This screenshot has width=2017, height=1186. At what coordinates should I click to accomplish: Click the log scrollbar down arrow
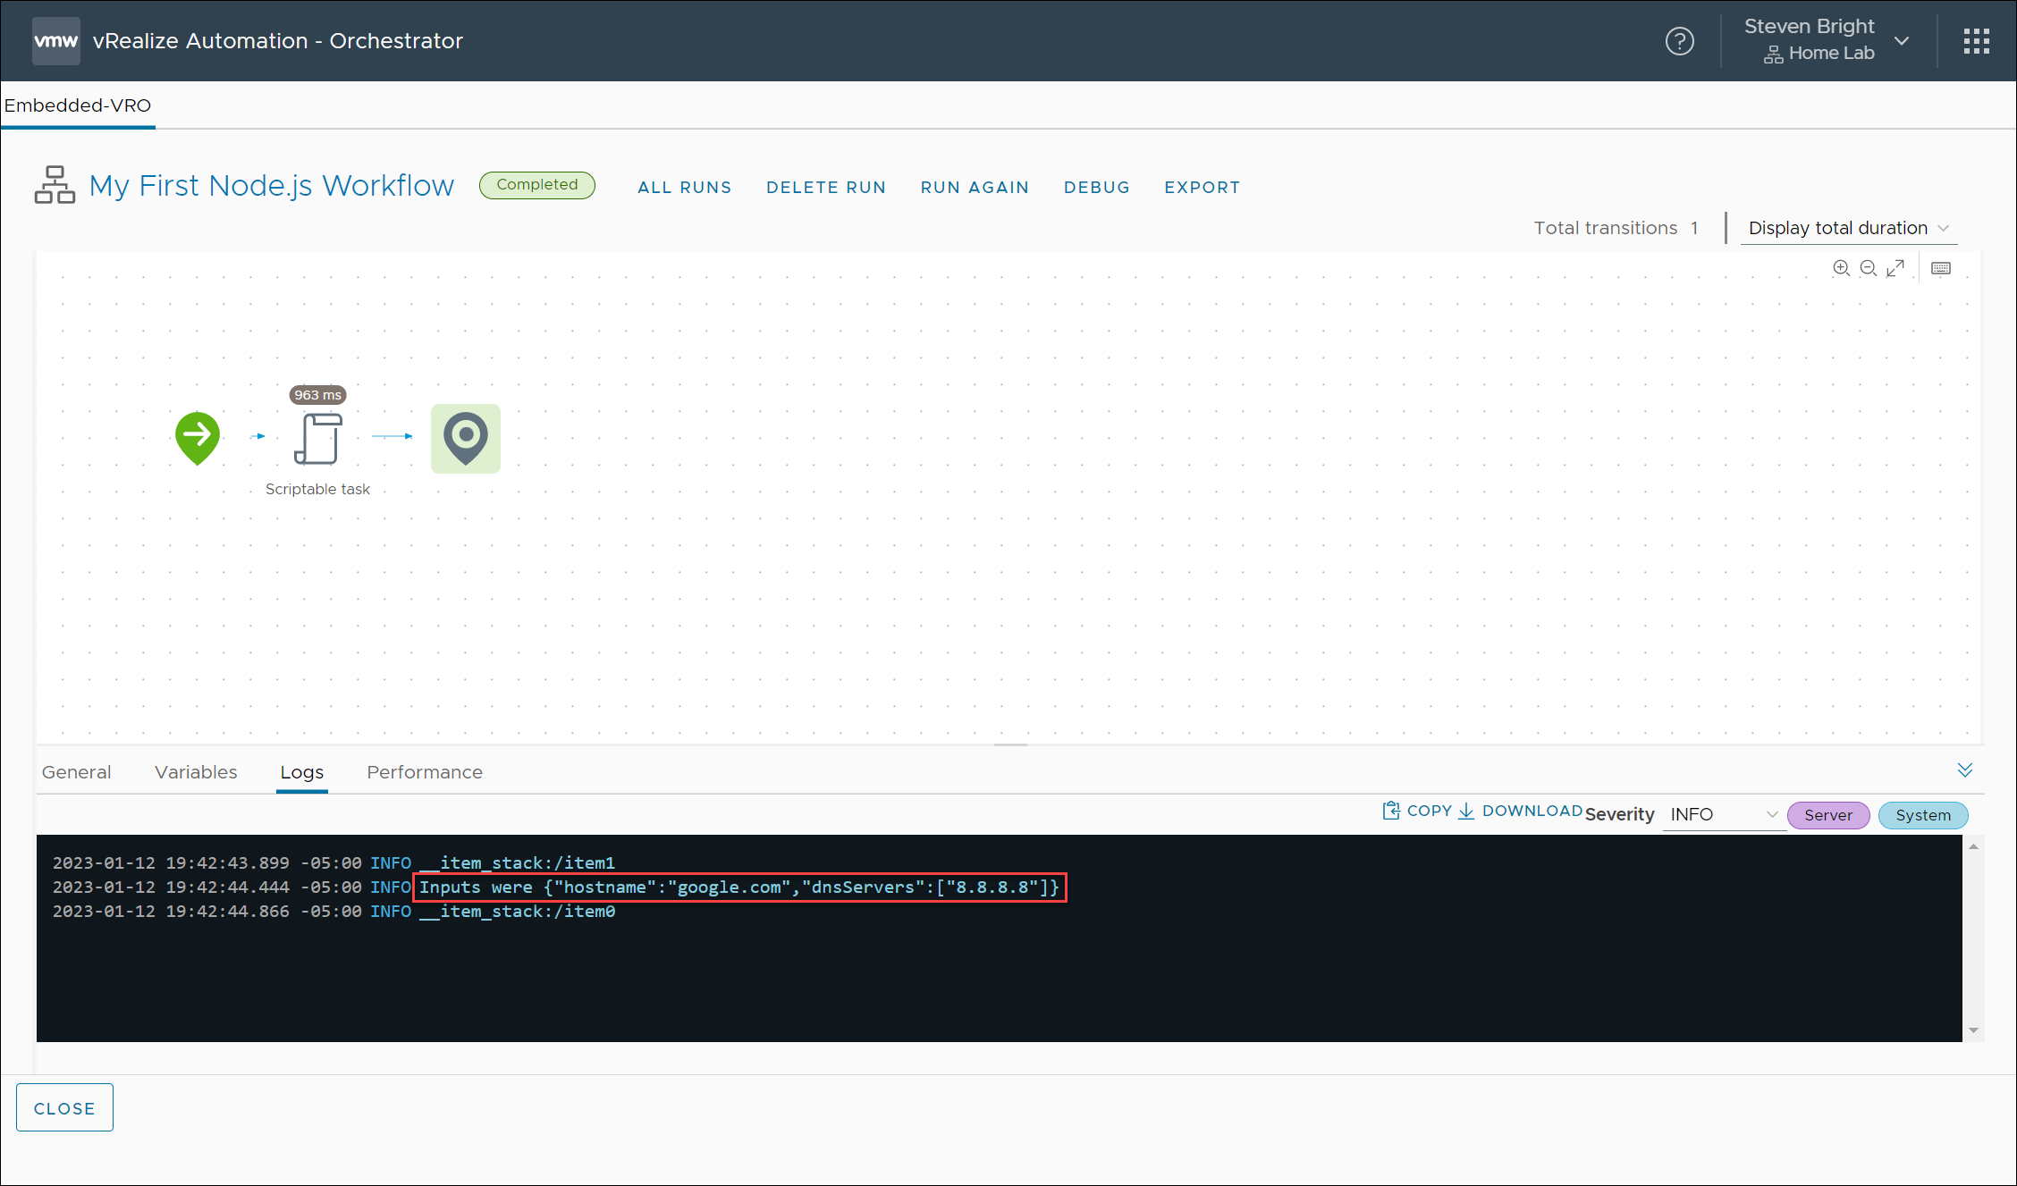click(1973, 1030)
